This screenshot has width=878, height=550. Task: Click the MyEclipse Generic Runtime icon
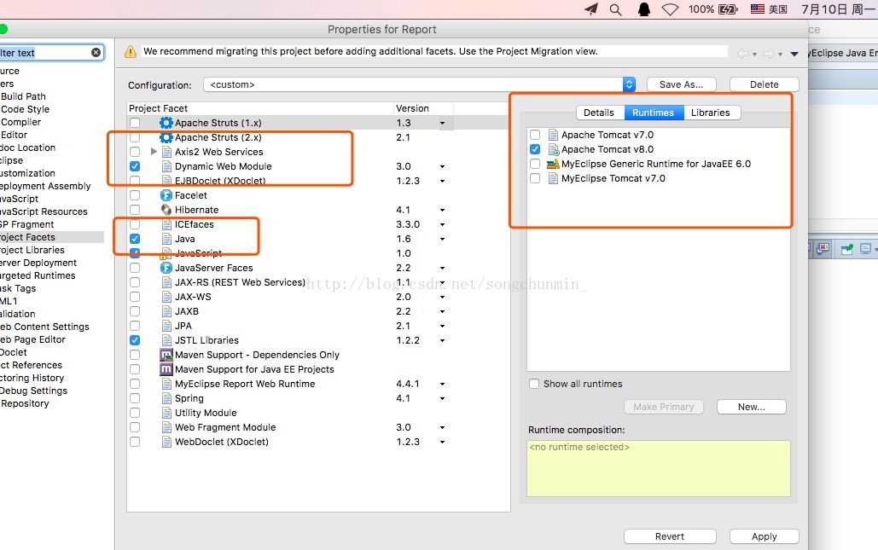tap(553, 164)
